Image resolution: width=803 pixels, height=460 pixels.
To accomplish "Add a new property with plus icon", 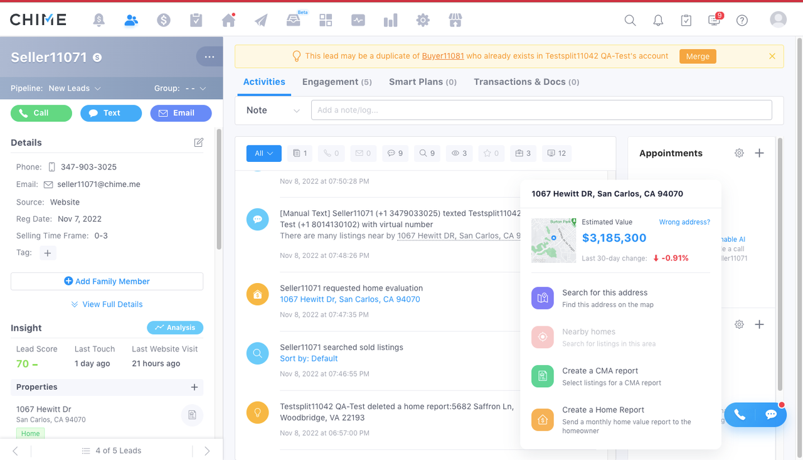I will point(194,387).
